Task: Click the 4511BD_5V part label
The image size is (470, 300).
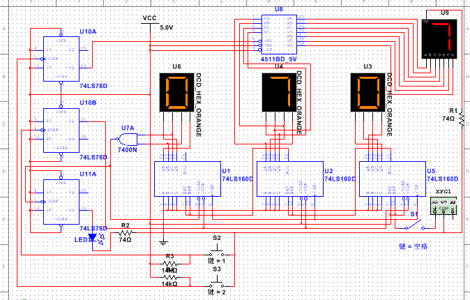Action: pyautogui.click(x=279, y=59)
